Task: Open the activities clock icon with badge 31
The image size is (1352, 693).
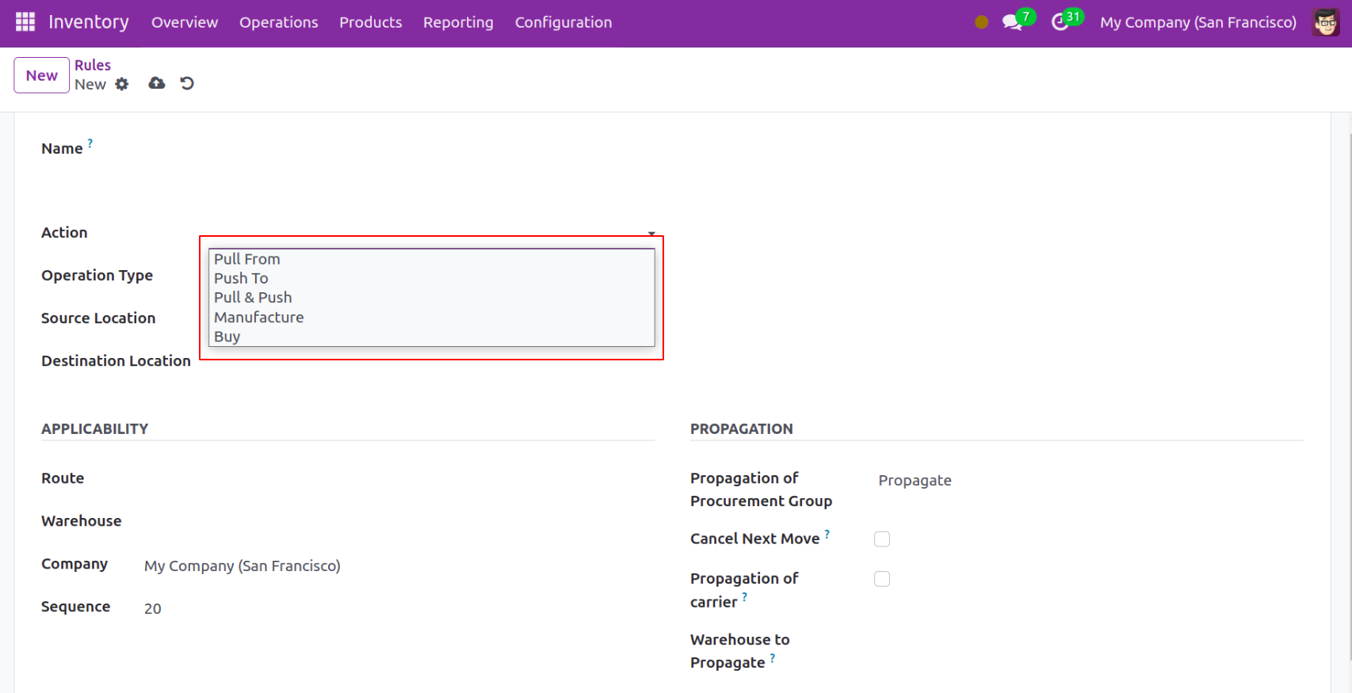Action: [1060, 22]
